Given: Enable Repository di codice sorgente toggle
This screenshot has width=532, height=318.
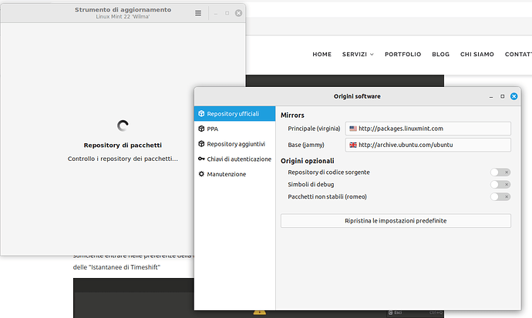Looking at the screenshot, I should pyautogui.click(x=500, y=172).
